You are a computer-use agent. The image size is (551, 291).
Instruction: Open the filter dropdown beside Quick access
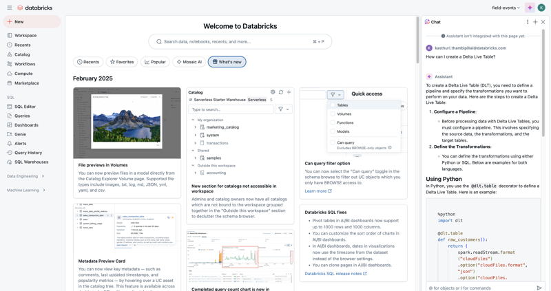[335, 94]
